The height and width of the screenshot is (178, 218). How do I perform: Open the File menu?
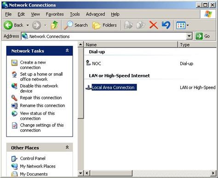tap(8, 14)
